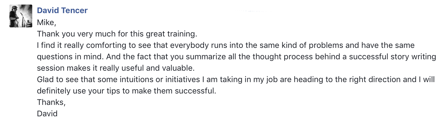
Task: Click the "David" signature at the bottom
Action: (47, 114)
